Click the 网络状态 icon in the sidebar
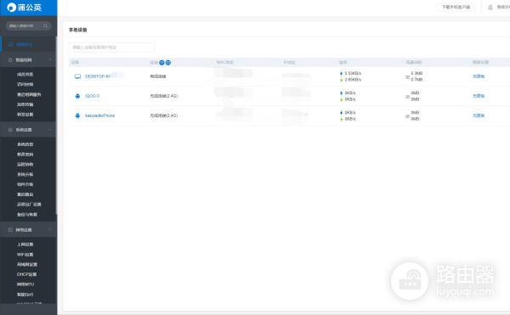Screen dimensions: 510x315 (x=10, y=44)
